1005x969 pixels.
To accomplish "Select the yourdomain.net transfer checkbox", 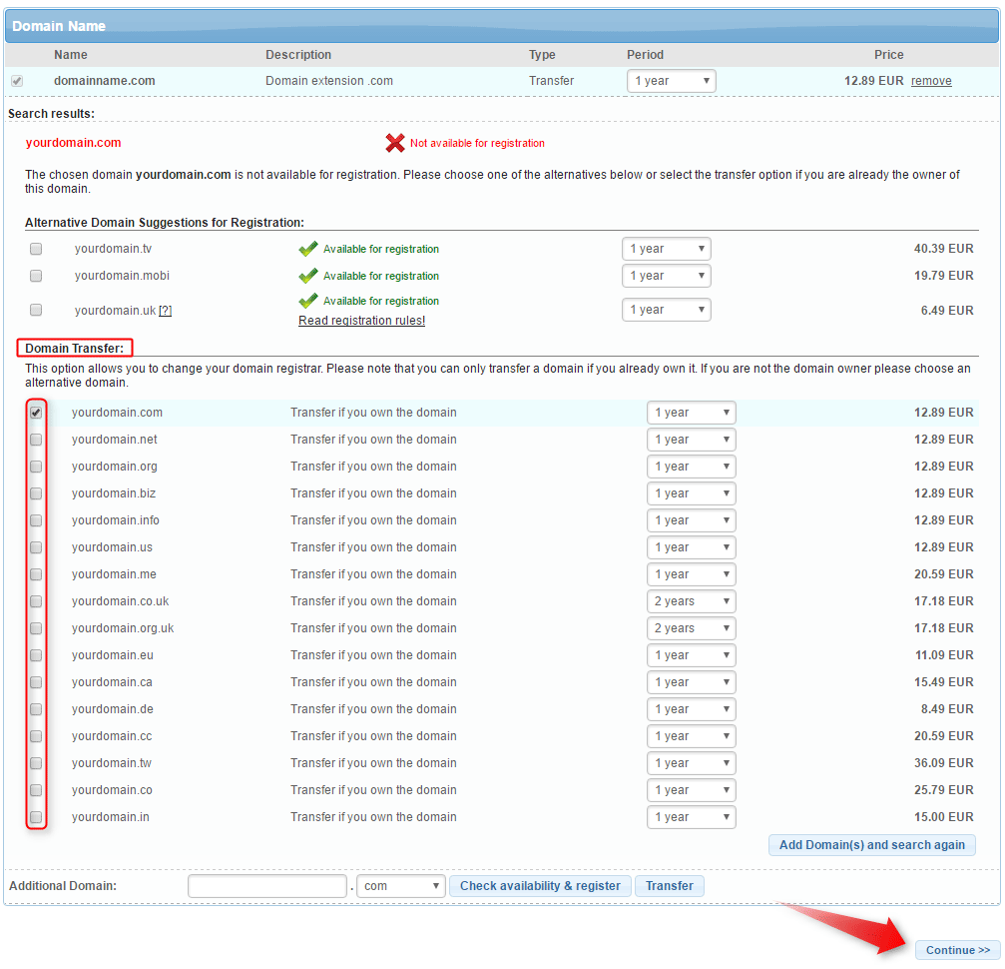I will coord(36,440).
